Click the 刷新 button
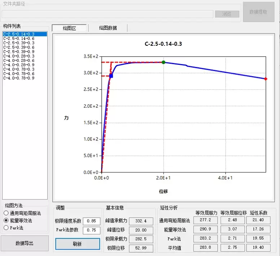The image size is (280, 256). pyautogui.click(x=78, y=244)
